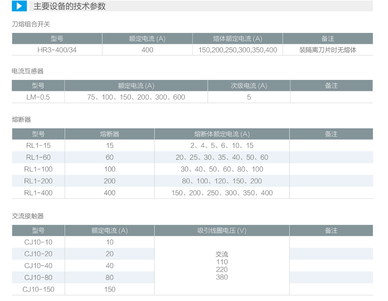Select the 熔体额定电流 (A) column header

coord(237,39)
